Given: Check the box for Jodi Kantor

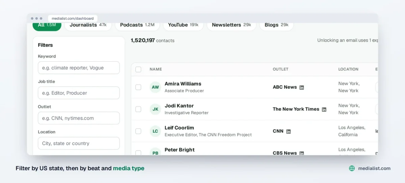Looking at the screenshot, I should pyautogui.click(x=138, y=109).
